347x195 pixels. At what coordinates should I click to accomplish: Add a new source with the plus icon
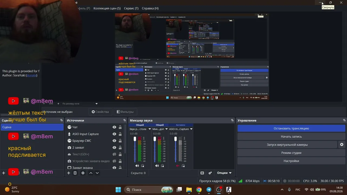point(69,173)
